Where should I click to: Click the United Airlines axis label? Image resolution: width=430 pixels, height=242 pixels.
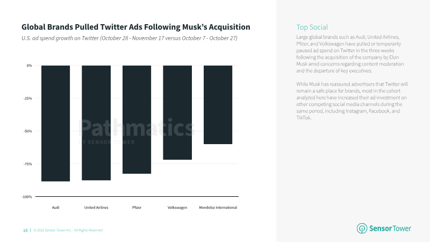[x=96, y=208]
